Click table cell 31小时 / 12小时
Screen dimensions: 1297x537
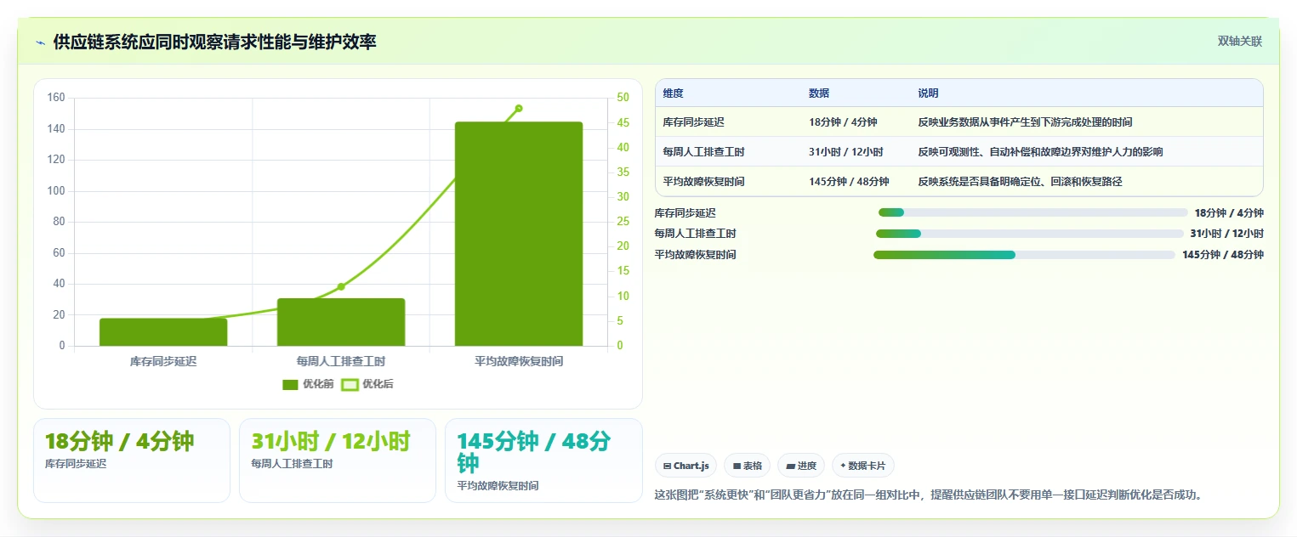click(x=845, y=152)
